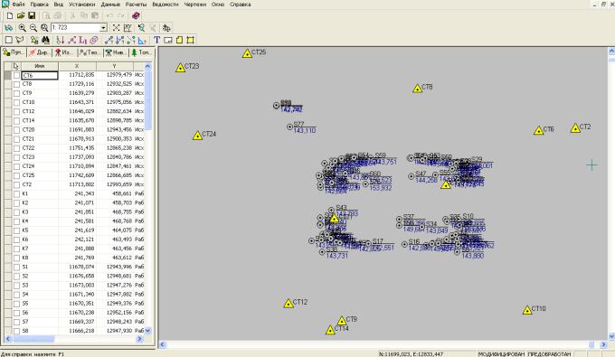Click the Y column header
This screenshot has height=357, width=615.
(115, 66)
